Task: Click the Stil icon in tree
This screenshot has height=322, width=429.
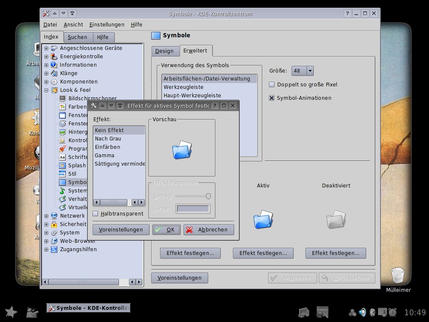Action: point(62,174)
